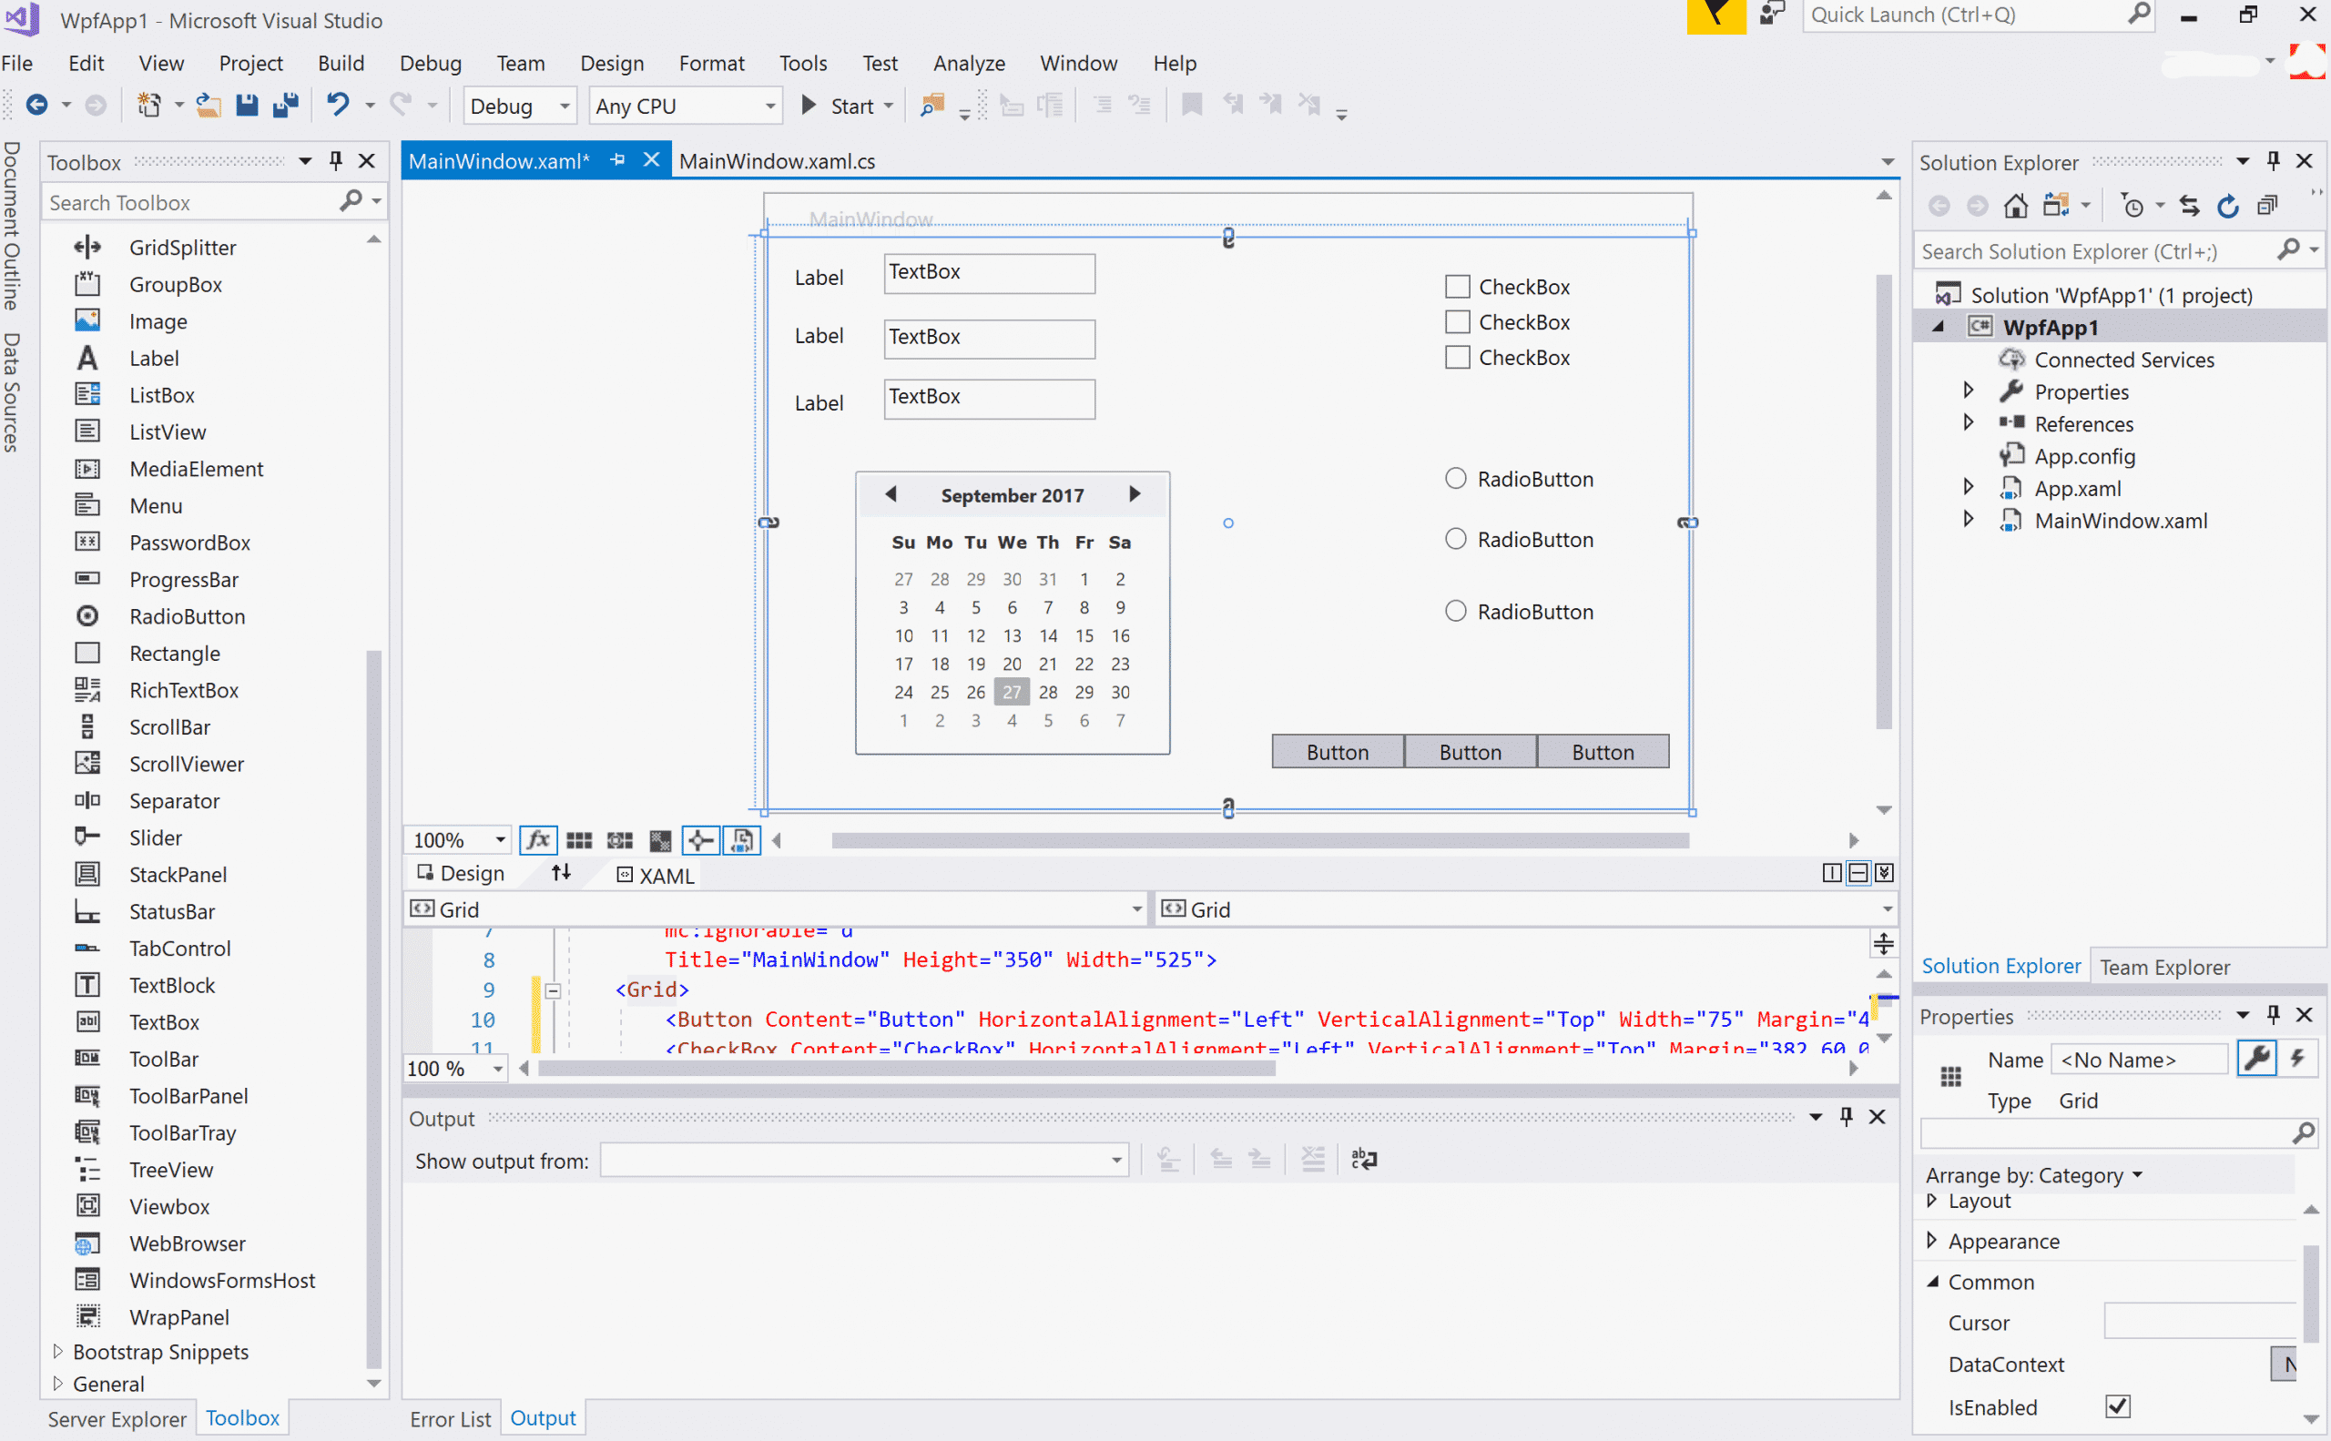This screenshot has width=2331, height=1441.
Task: Collapse the lower pane with the chevron button
Action: (1884, 872)
